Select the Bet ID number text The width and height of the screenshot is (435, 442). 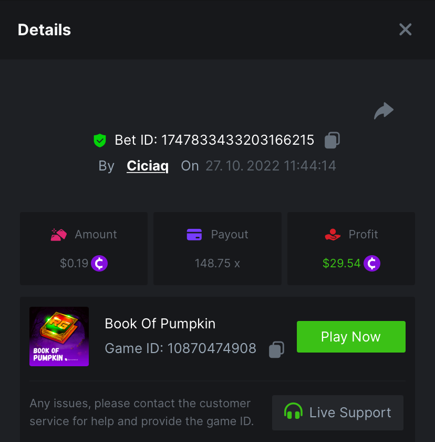tap(237, 140)
